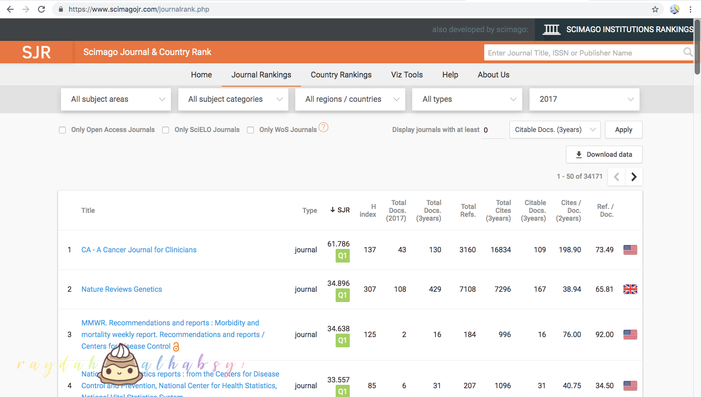
Task: Open the Country Rankings menu item
Action: pos(341,75)
